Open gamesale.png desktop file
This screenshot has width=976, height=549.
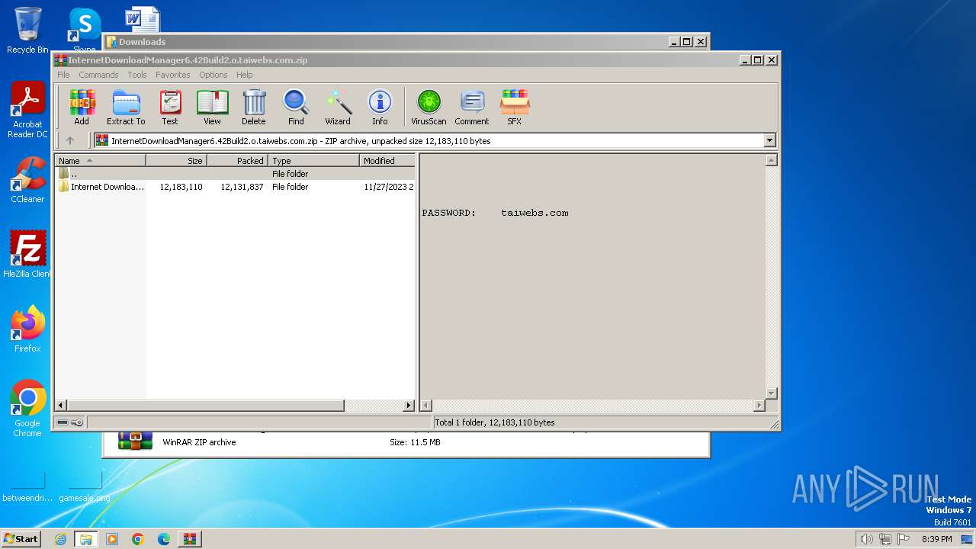pyautogui.click(x=85, y=488)
